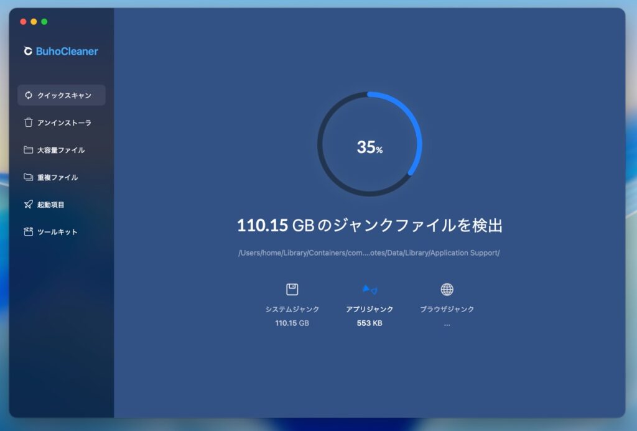Click the blue app icon above アプリジャンク

pos(370,289)
